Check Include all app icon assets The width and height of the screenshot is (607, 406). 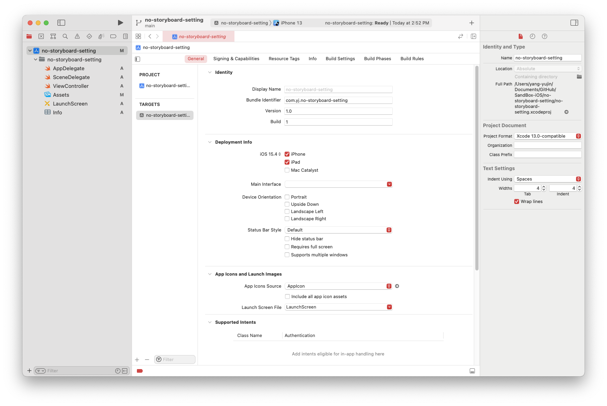pyautogui.click(x=287, y=296)
